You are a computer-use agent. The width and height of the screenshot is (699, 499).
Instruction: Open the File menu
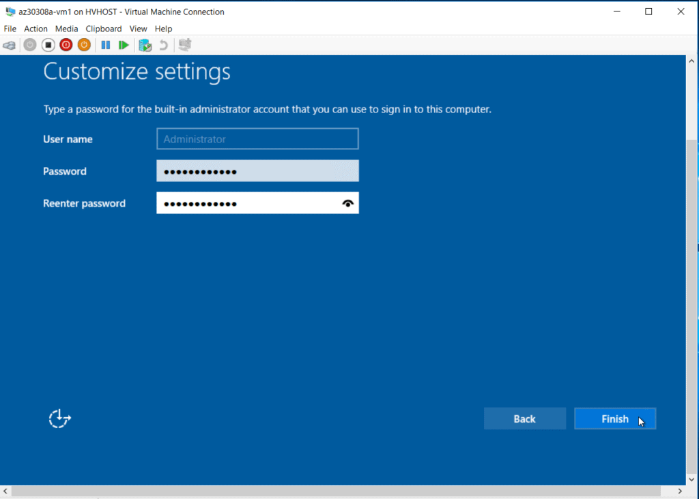pyautogui.click(x=10, y=29)
